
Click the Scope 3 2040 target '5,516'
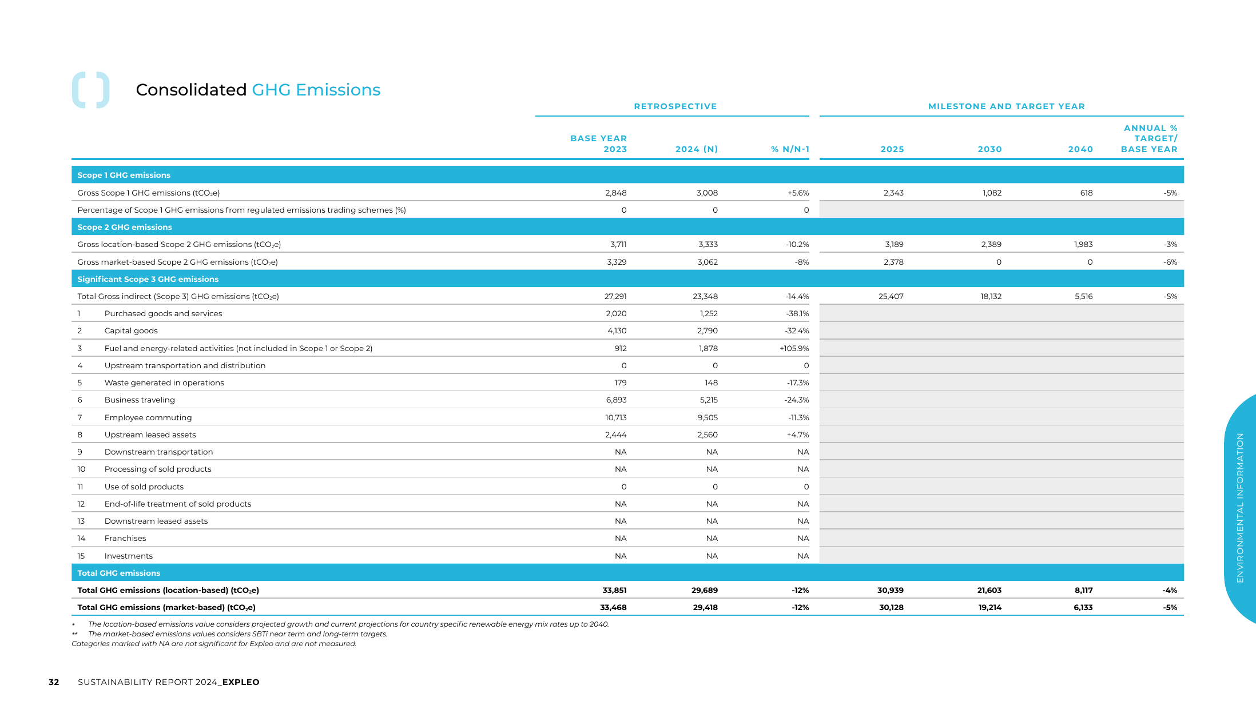1083,297
